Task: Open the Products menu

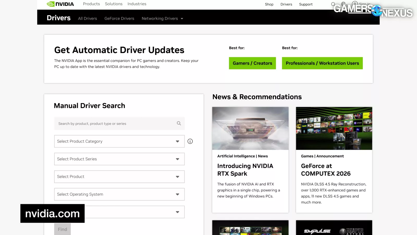Action: (x=91, y=4)
